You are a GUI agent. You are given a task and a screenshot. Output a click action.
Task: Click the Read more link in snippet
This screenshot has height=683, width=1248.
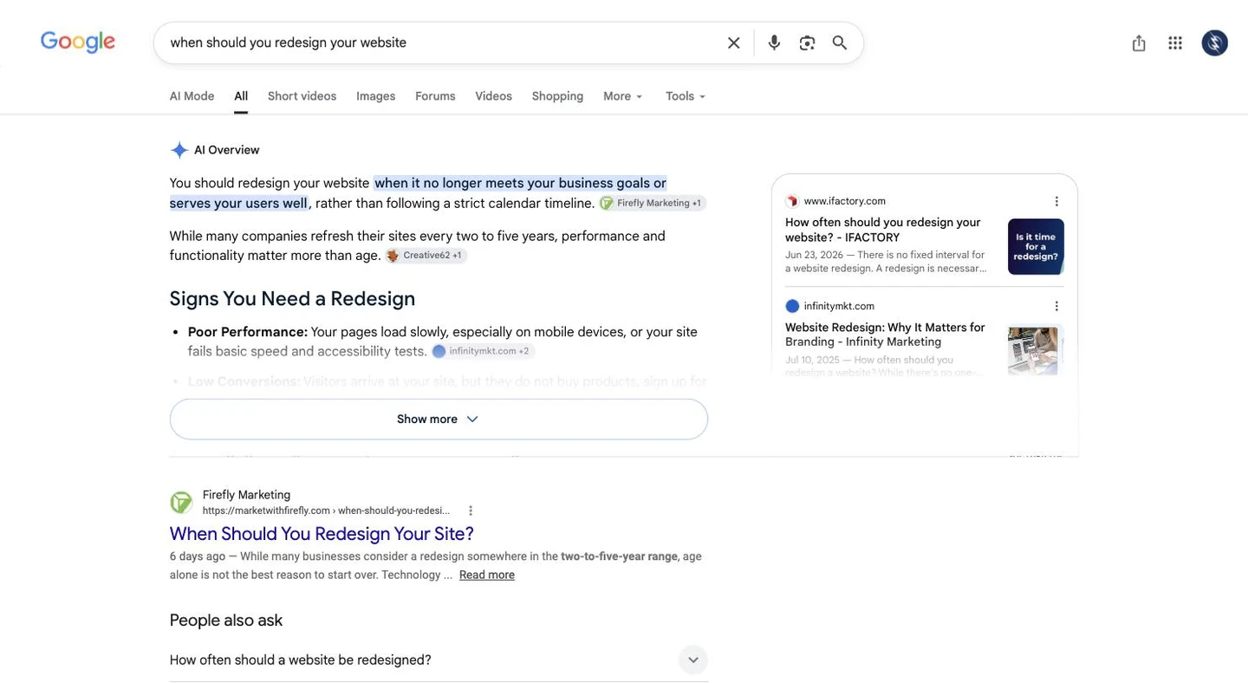[x=486, y=575]
